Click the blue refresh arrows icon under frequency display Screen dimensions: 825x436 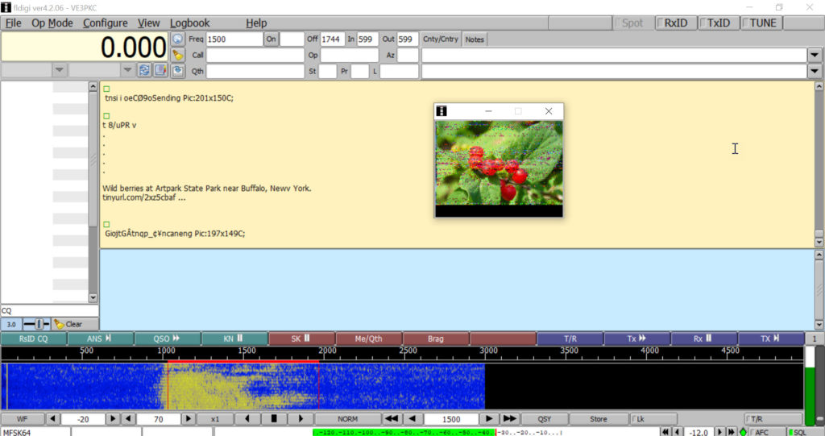click(144, 70)
